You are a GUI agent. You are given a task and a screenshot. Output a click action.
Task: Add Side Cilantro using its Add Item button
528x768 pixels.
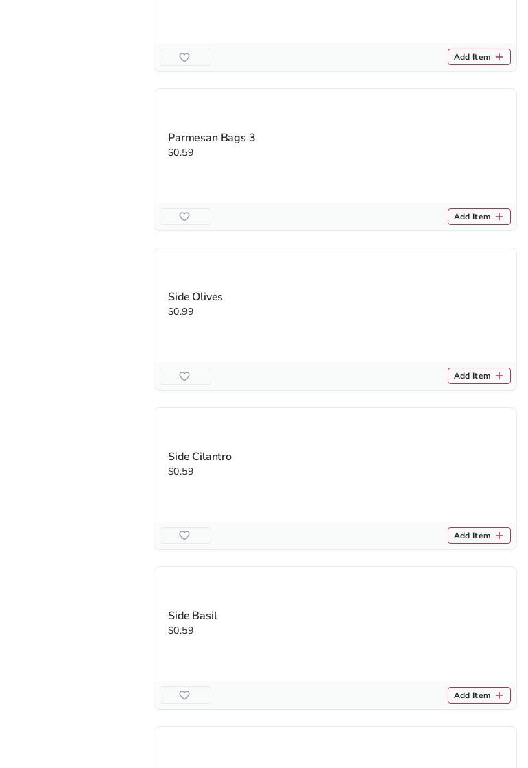(479, 536)
